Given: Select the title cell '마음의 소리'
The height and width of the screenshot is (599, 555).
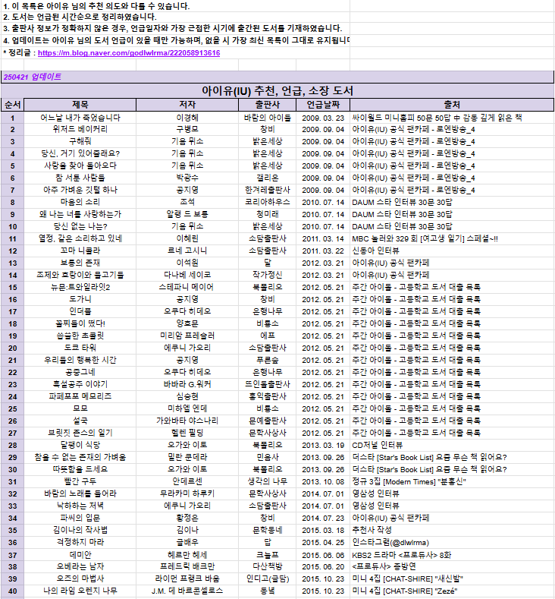Looking at the screenshot, I should [x=80, y=203].
